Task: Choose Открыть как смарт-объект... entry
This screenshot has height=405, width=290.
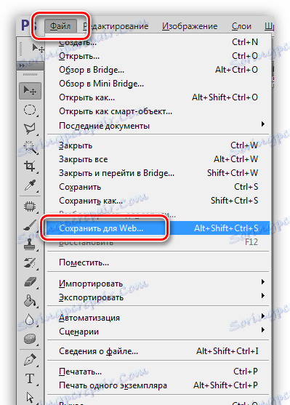Action: coord(158,111)
